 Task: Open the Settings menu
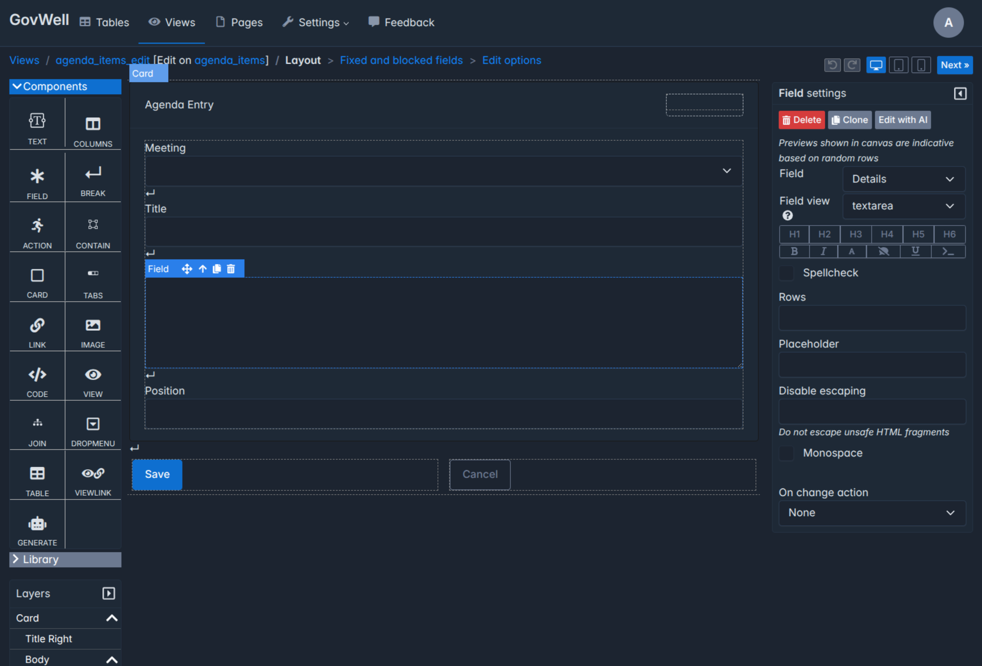click(x=316, y=22)
